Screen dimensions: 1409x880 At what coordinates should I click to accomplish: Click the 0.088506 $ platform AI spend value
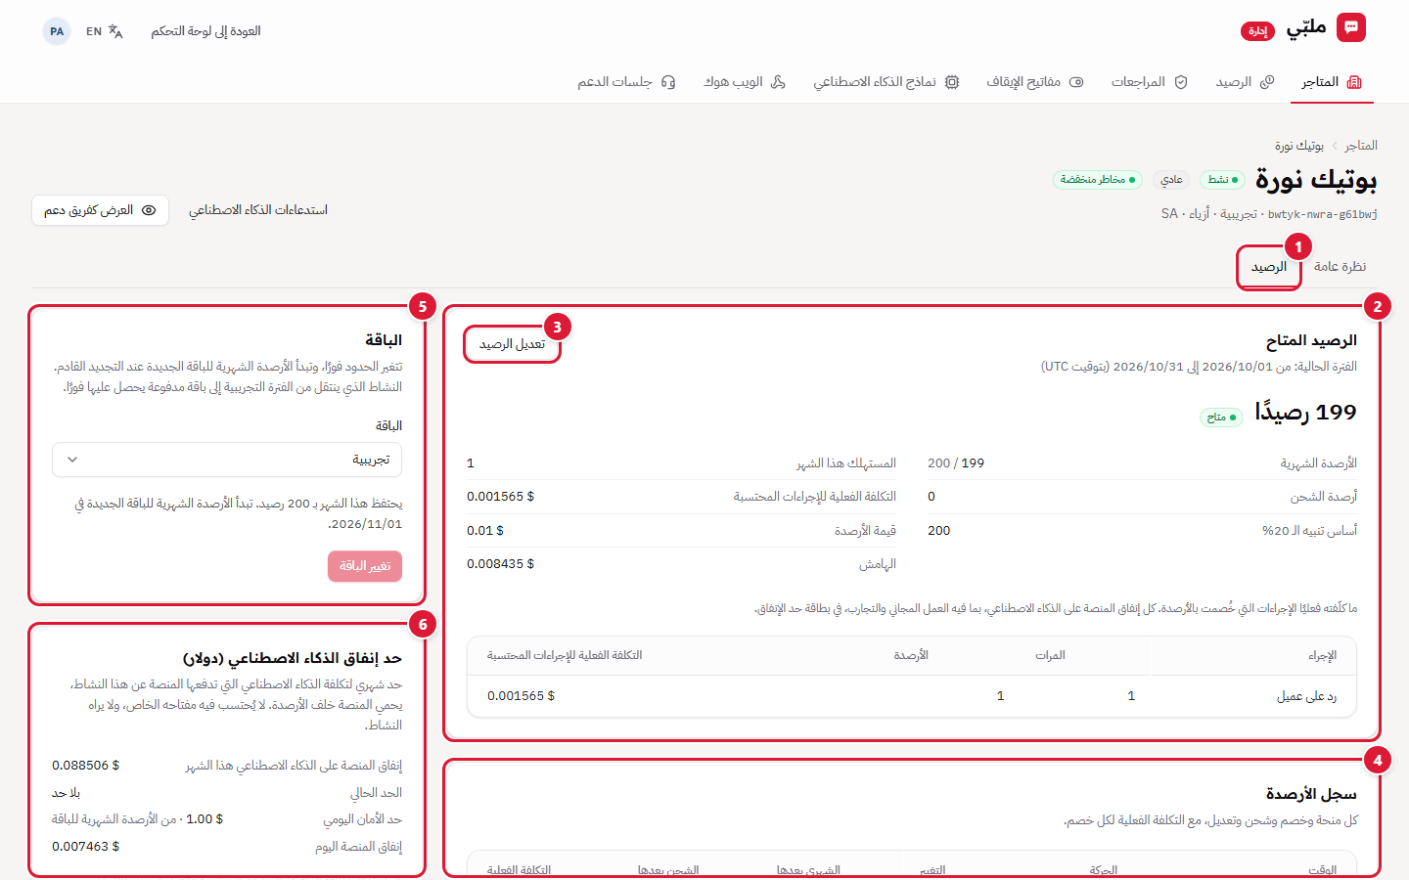(x=86, y=766)
